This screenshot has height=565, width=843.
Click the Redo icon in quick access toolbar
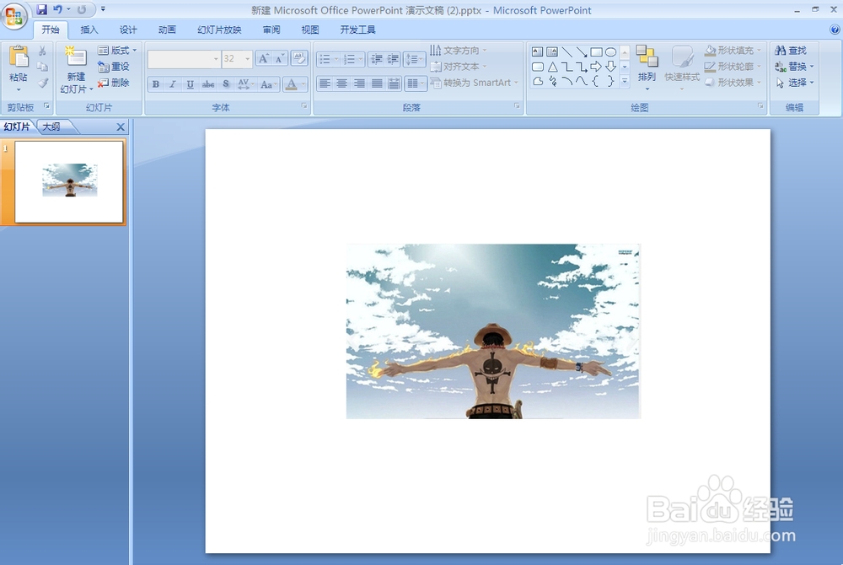[82, 9]
